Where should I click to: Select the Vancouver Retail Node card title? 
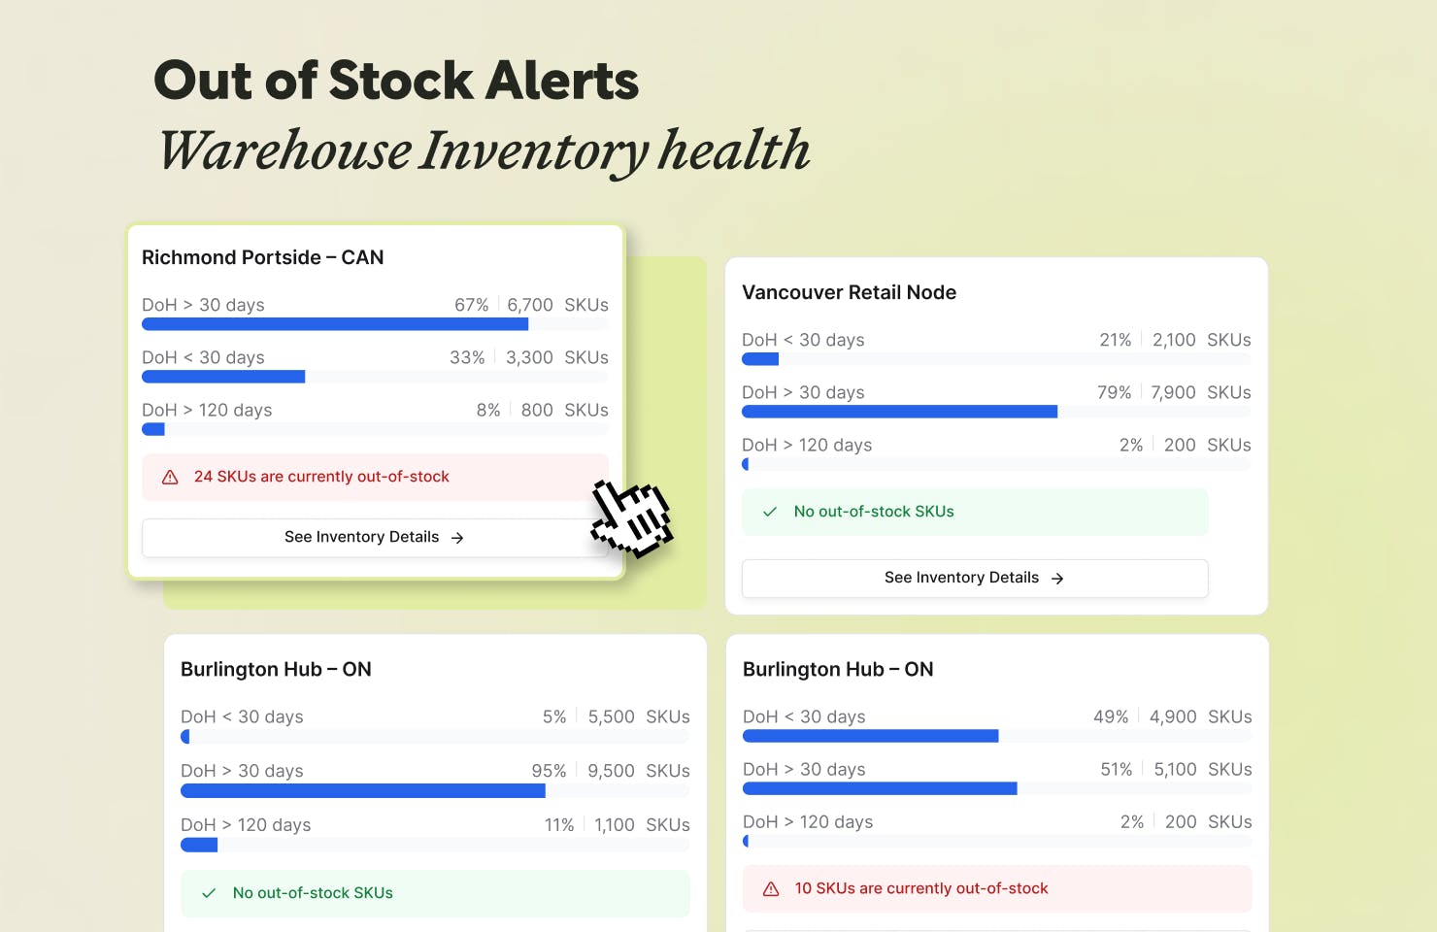coord(849,292)
